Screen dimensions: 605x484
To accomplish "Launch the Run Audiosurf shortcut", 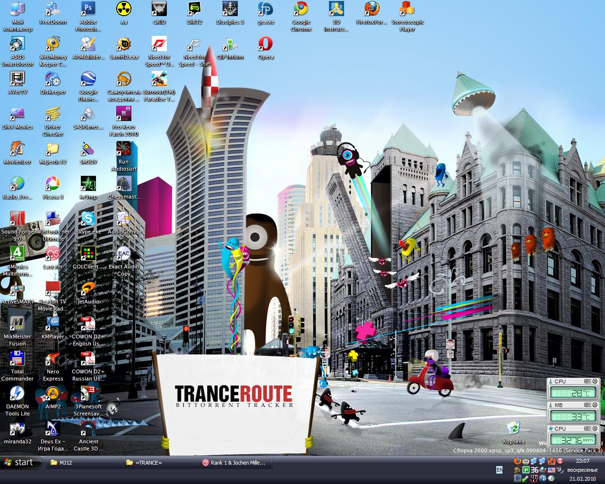I will [x=124, y=156].
